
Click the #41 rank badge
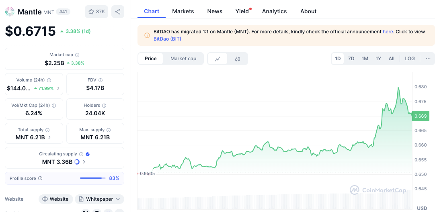[x=63, y=12]
